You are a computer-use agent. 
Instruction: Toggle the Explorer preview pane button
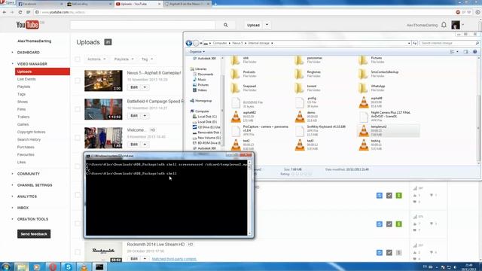[465, 52]
